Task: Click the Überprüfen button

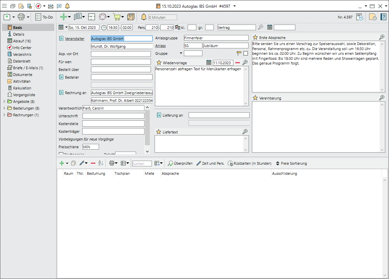Action: tap(180, 163)
